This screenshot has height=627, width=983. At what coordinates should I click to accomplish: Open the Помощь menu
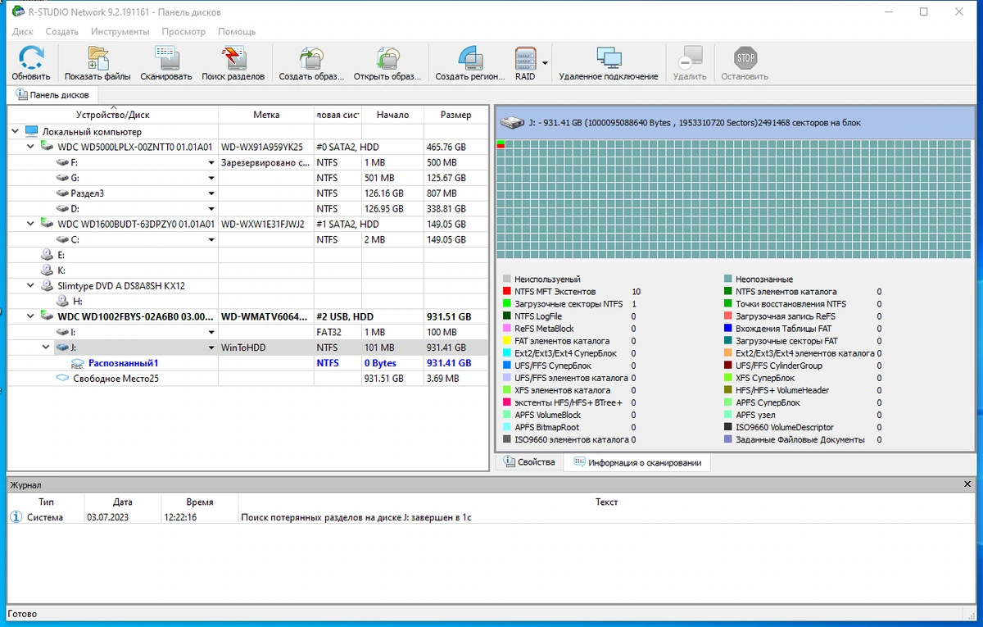[x=237, y=31]
